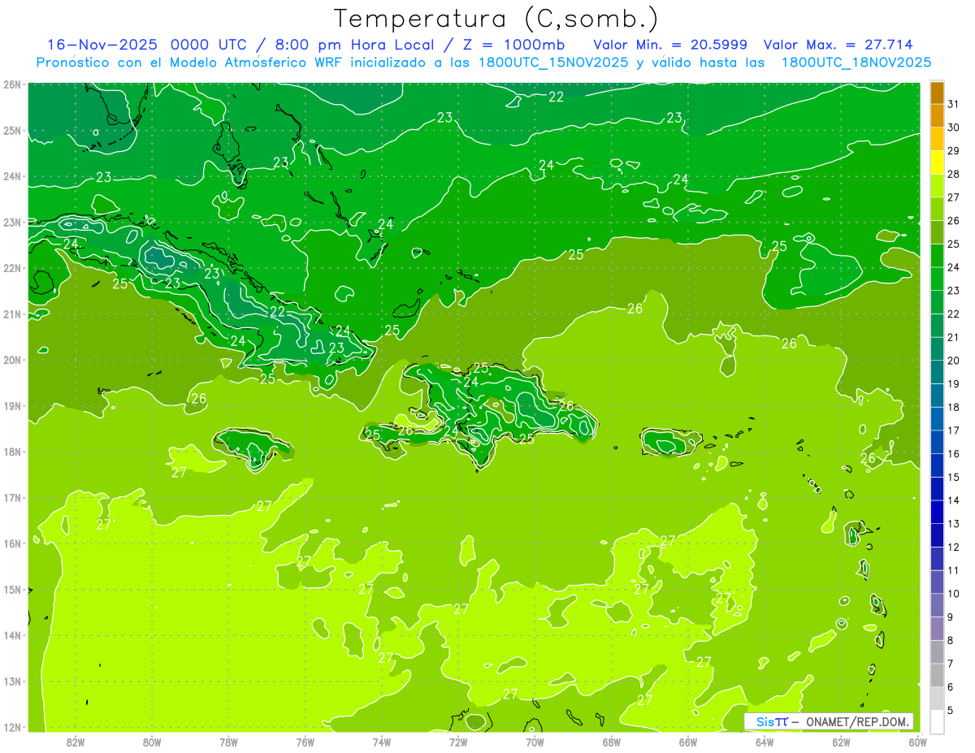
Task: Click the colorbar legend value 11
Action: pyautogui.click(x=953, y=571)
